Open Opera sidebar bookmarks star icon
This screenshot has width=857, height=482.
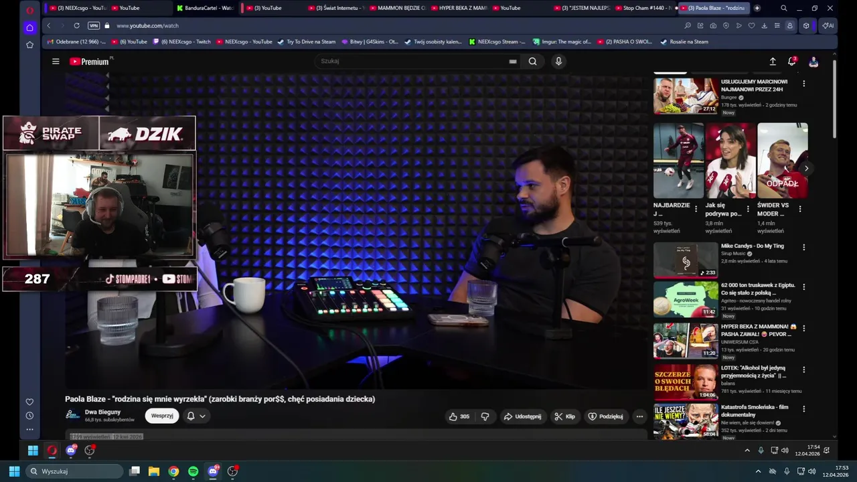coord(29,45)
